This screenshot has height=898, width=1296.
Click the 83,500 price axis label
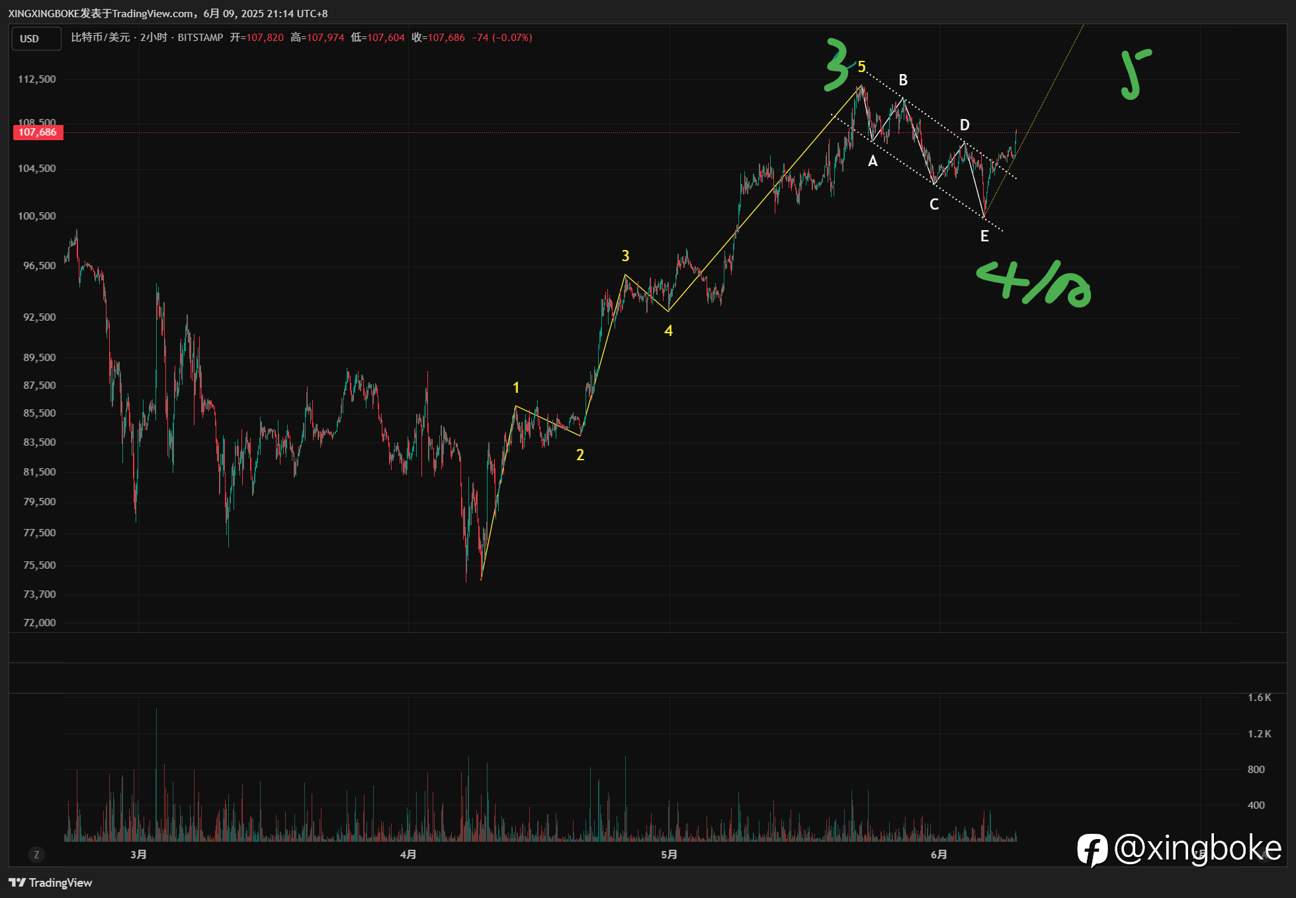coord(40,442)
